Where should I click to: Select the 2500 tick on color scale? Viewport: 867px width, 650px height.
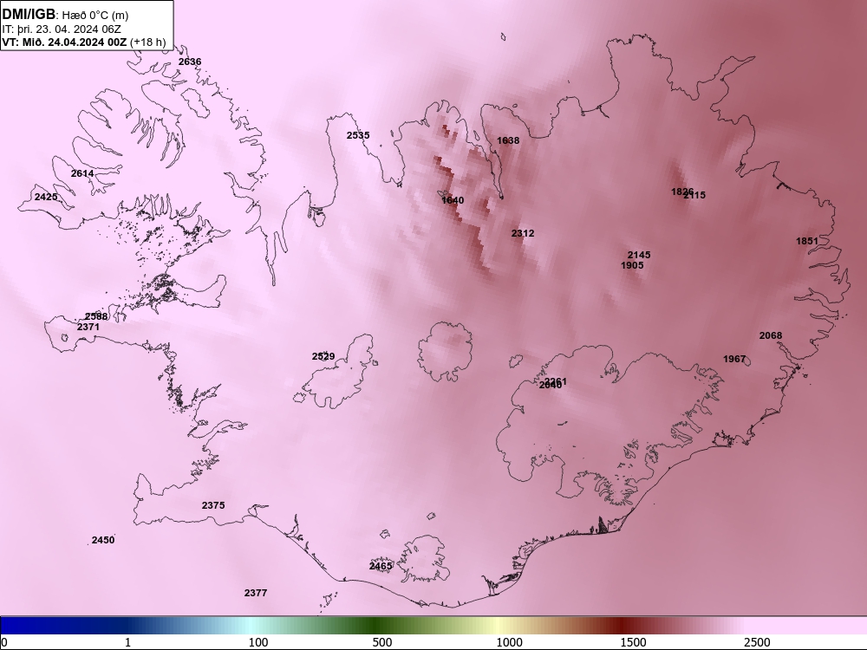coord(757,642)
